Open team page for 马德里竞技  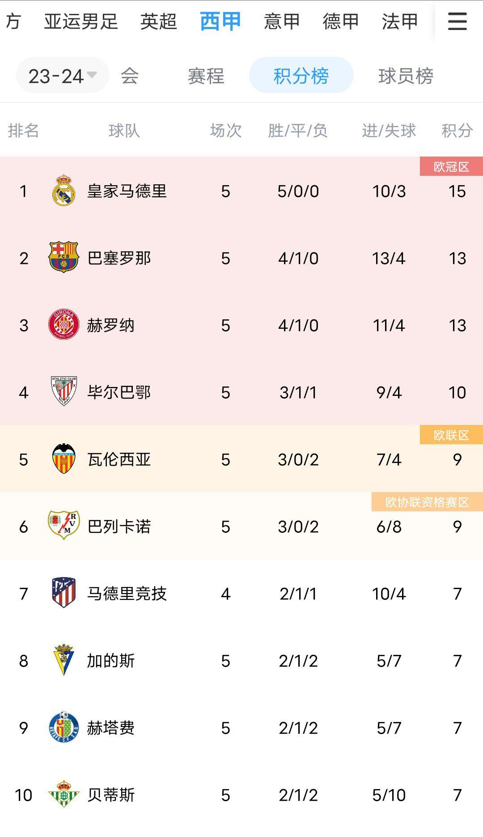tap(127, 594)
